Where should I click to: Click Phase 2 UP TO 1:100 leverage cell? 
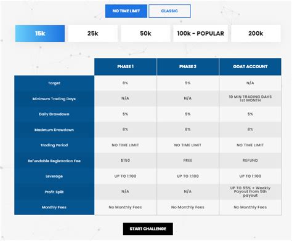click(188, 176)
